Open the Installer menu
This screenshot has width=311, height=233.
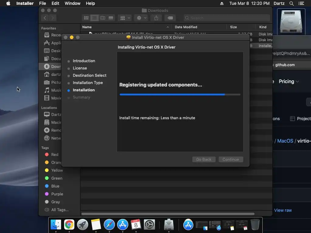tap(25, 3)
